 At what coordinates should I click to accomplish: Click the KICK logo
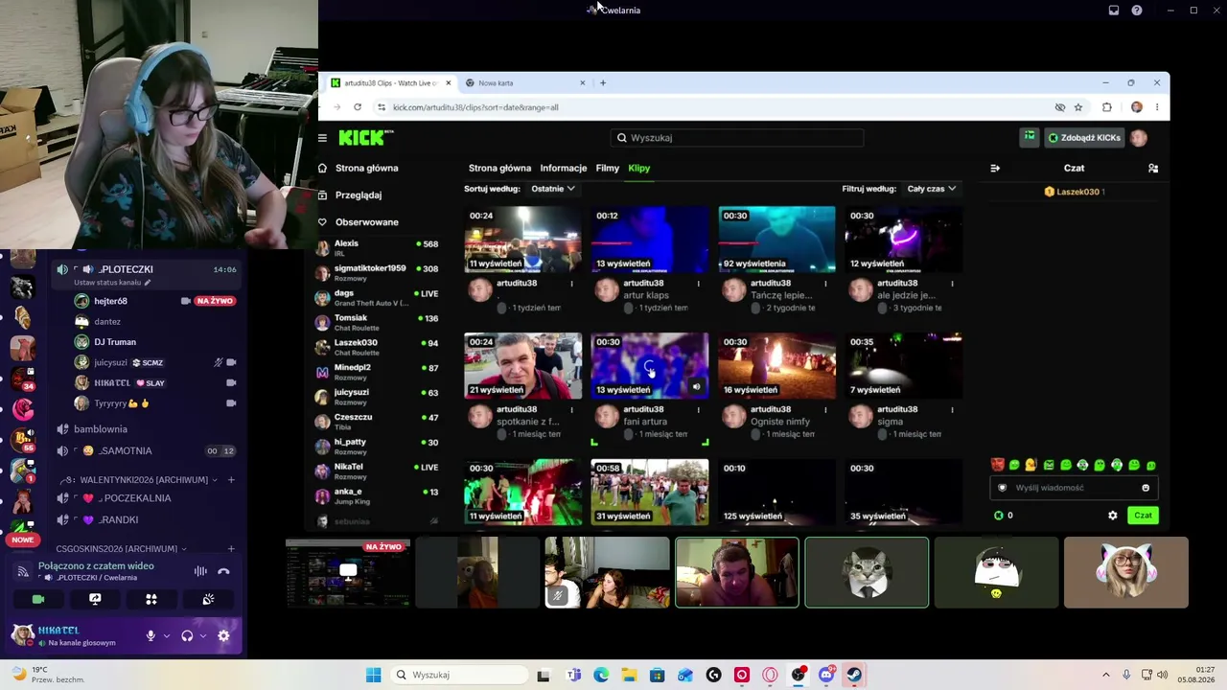(x=366, y=138)
